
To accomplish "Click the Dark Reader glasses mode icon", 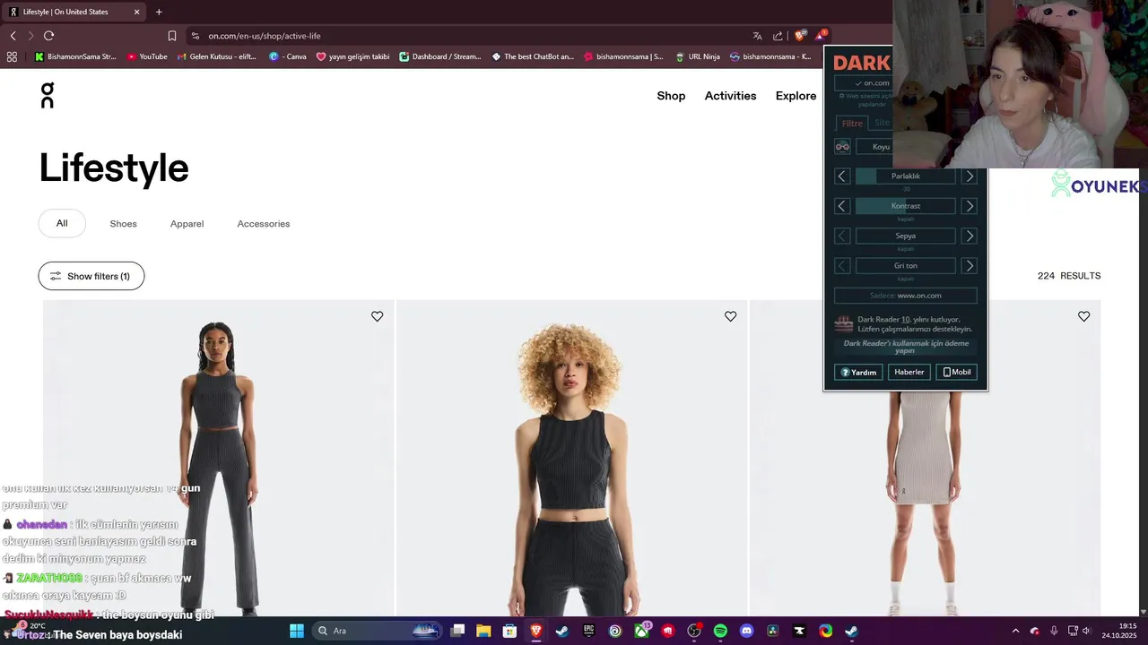I will [842, 146].
